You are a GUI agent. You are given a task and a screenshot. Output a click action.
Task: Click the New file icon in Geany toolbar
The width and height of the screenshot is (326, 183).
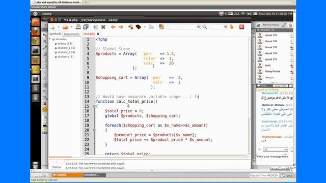pyautogui.click(x=52, y=27)
